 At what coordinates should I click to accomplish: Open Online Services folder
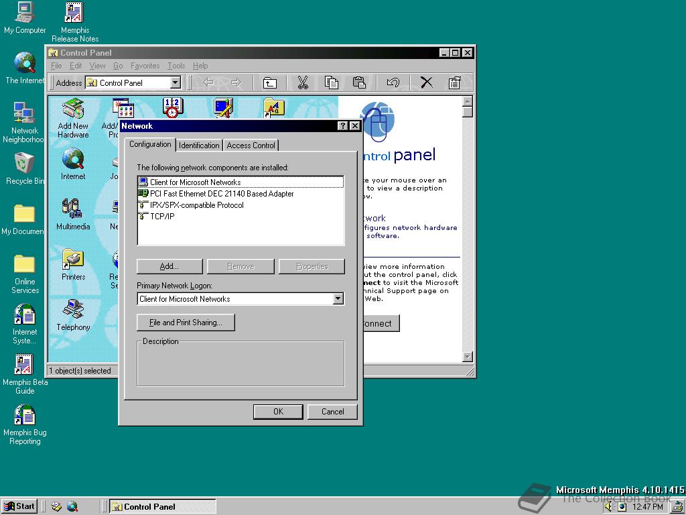[x=25, y=274]
